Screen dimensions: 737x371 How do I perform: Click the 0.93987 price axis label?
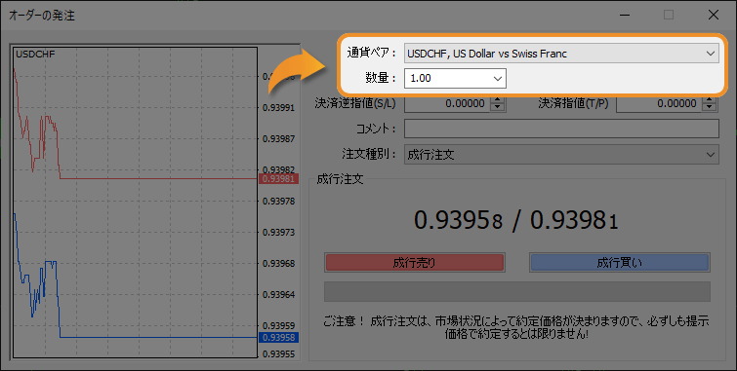click(279, 139)
